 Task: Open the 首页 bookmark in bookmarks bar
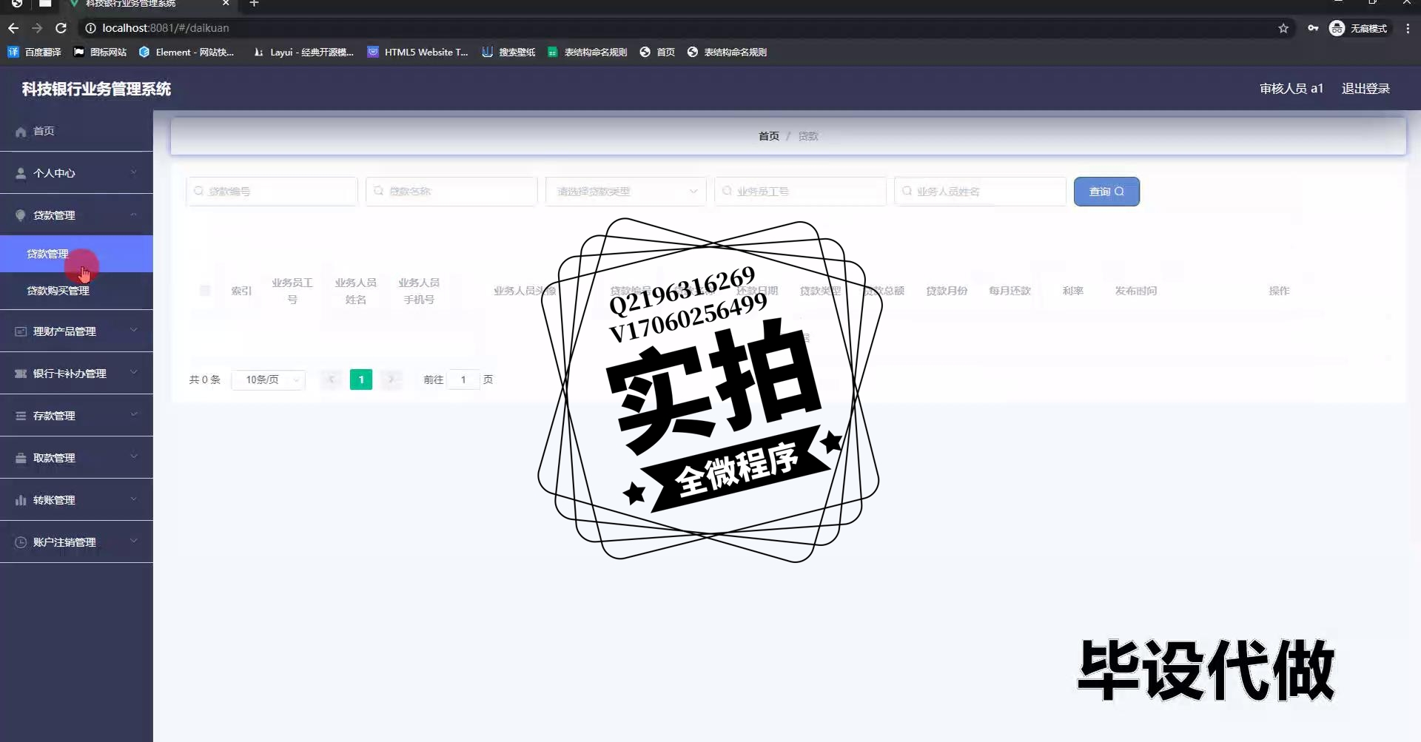[657, 52]
